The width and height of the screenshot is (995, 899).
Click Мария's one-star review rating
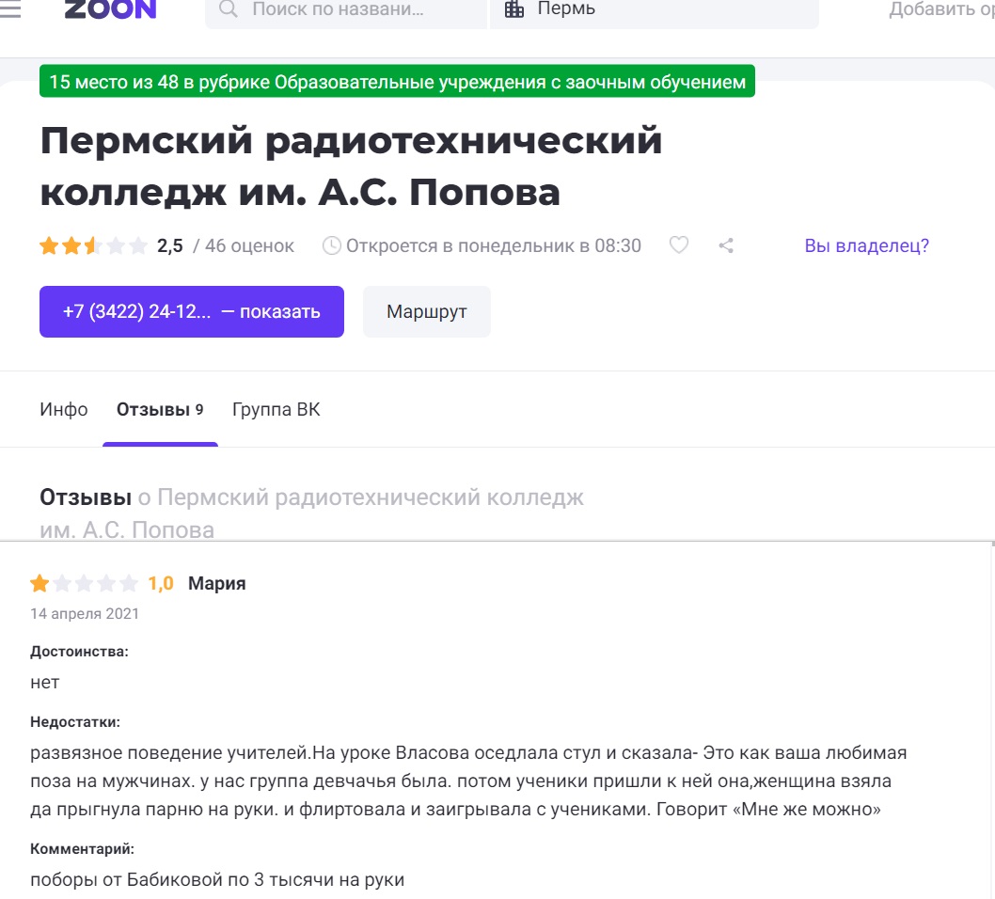tap(84, 583)
